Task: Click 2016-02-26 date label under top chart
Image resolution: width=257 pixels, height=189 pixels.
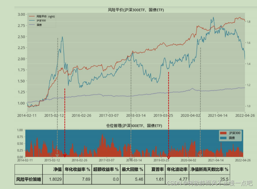Action: (x=81, y=116)
